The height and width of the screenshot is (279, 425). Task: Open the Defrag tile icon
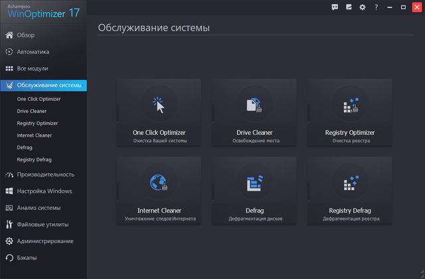click(x=254, y=183)
